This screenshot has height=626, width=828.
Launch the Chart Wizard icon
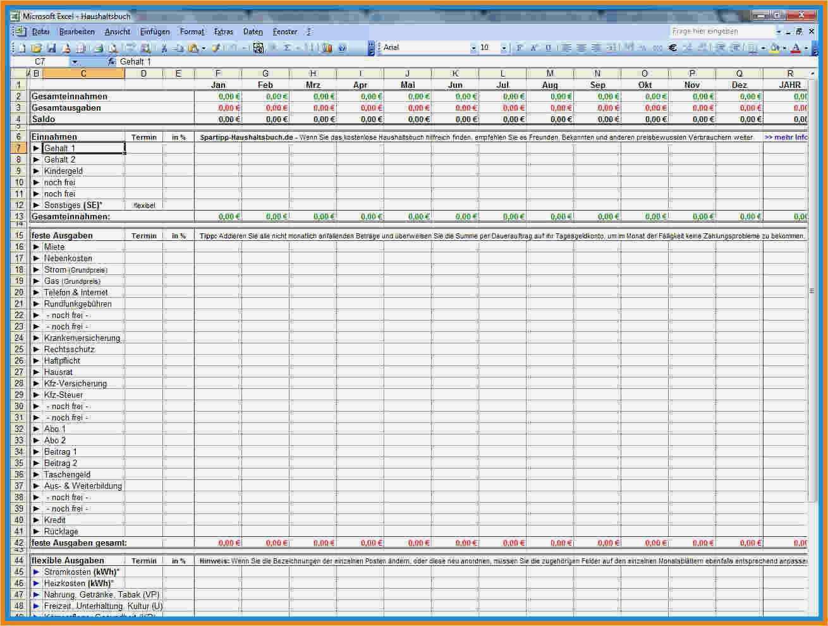(327, 47)
